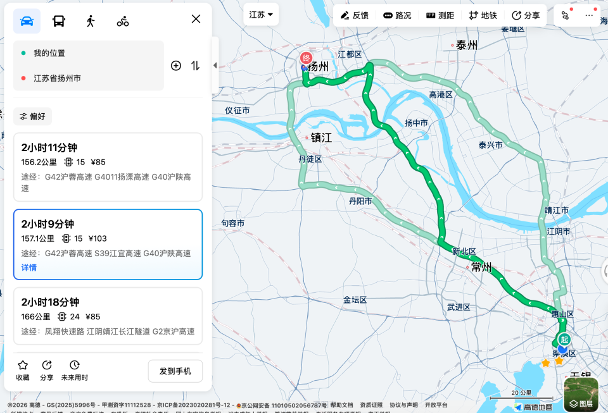Screen dimensions: 608x413
Task: Toggle the 地铁 subway map view
Action: [x=483, y=15]
